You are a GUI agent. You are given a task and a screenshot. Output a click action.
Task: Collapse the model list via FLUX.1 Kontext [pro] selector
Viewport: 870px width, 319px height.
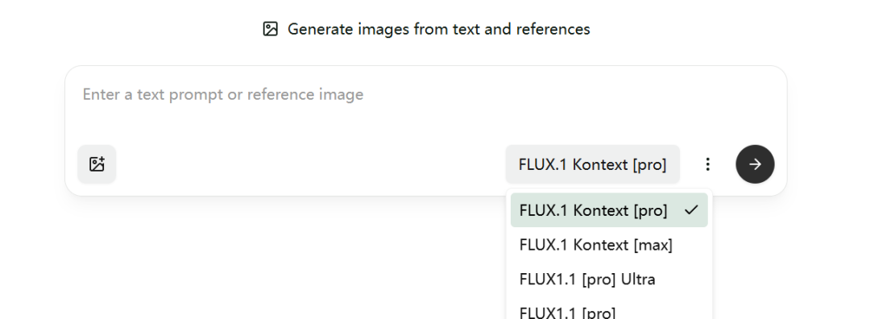point(593,164)
